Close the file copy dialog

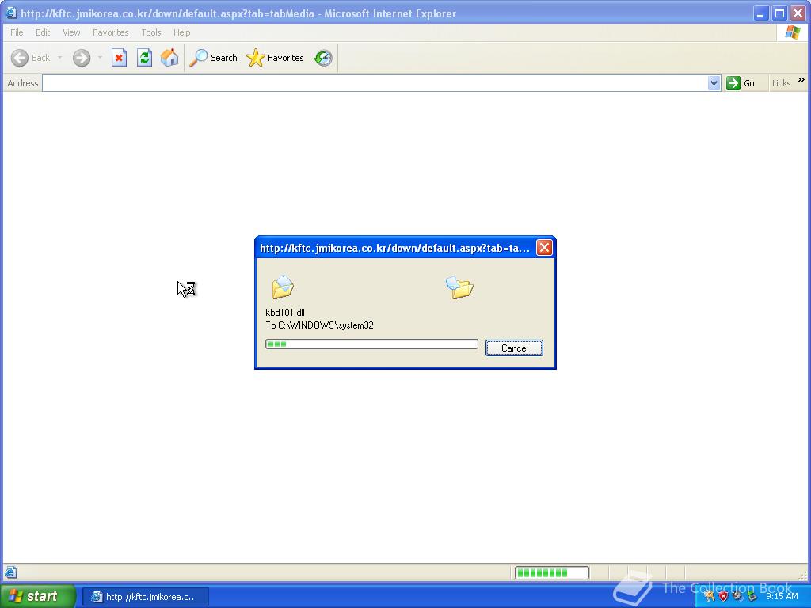pos(544,248)
